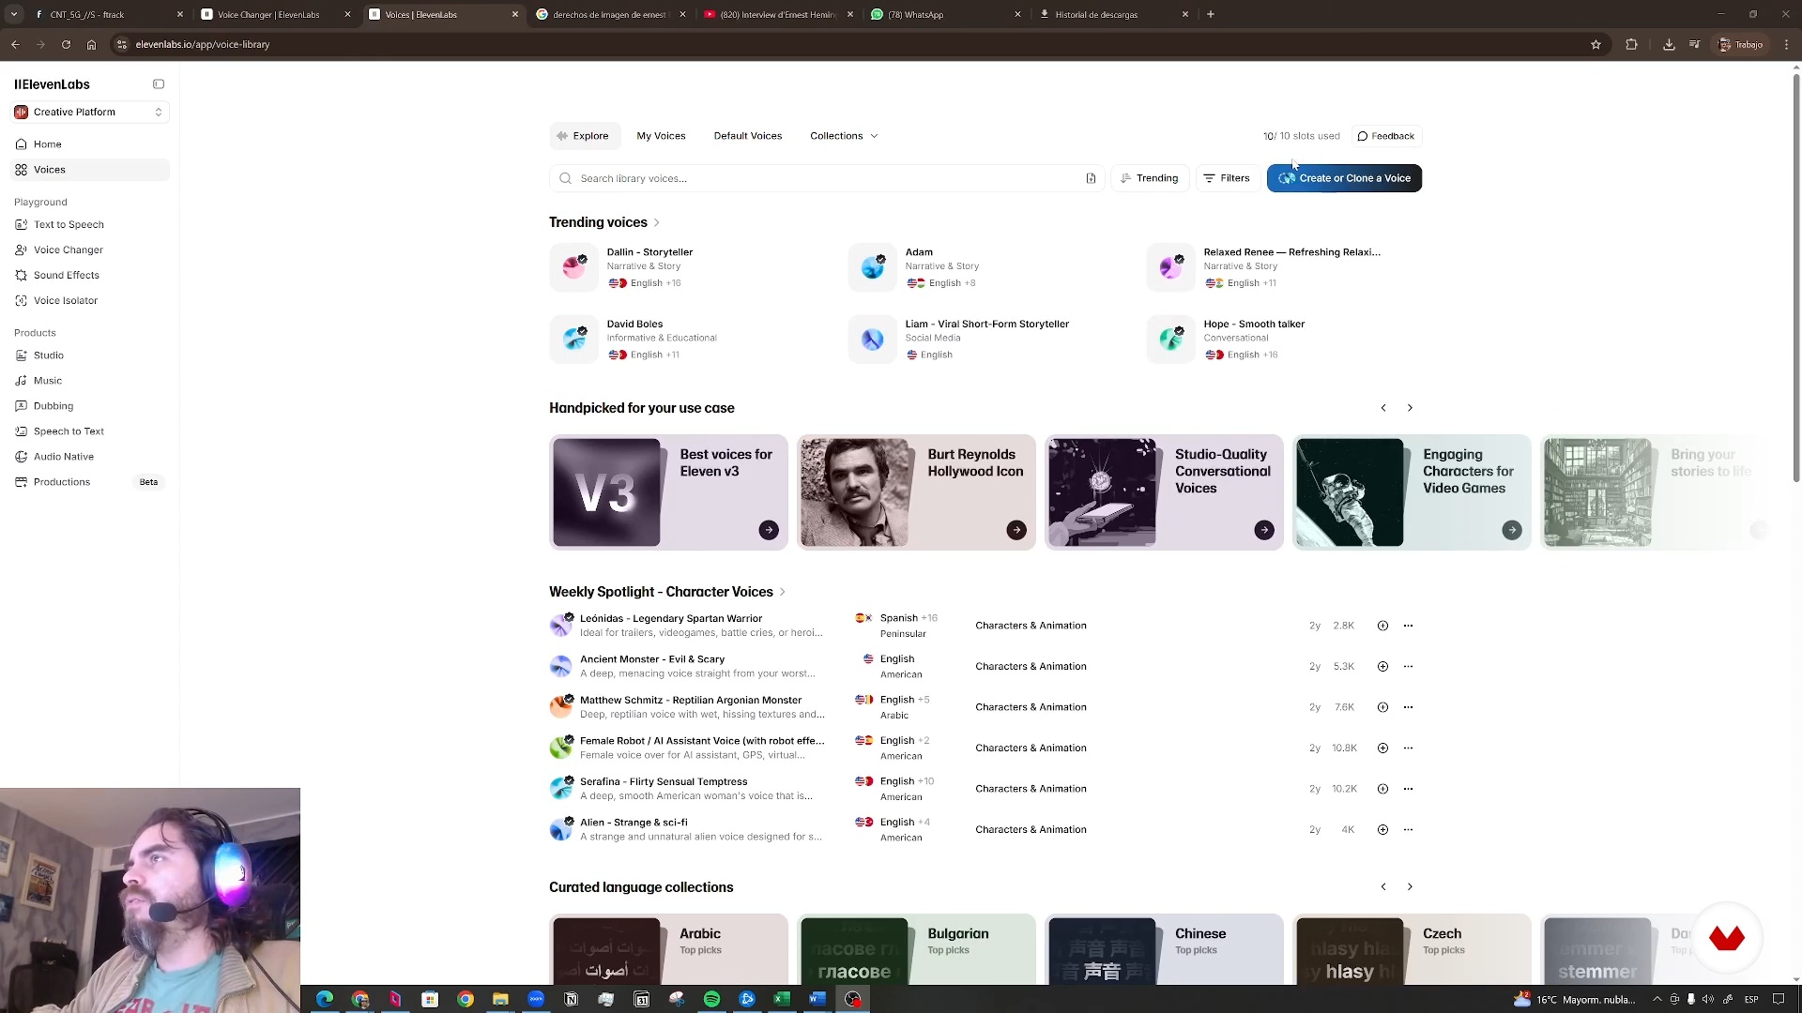Screen dimensions: 1802x1013
Task: Open Sound Effects in sidebar
Action: pos(66,276)
